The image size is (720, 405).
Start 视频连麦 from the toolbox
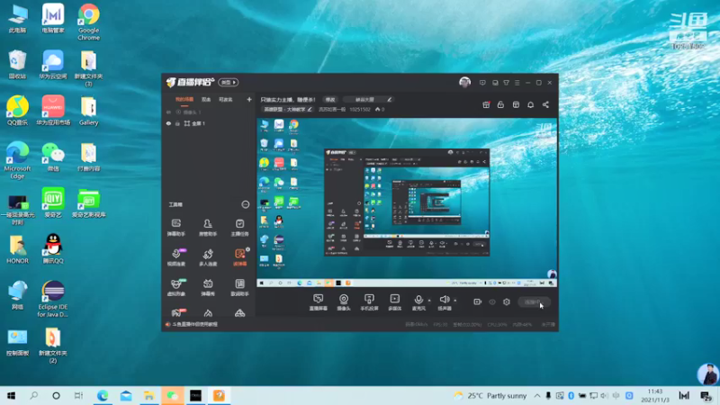click(x=175, y=257)
